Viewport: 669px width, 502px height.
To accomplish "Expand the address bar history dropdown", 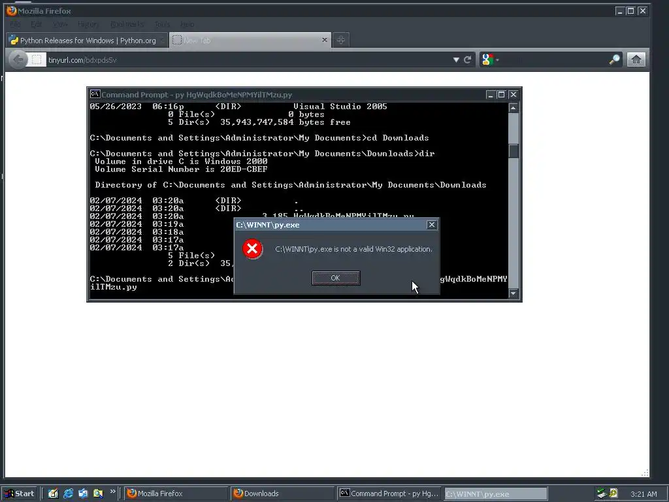I will (456, 59).
